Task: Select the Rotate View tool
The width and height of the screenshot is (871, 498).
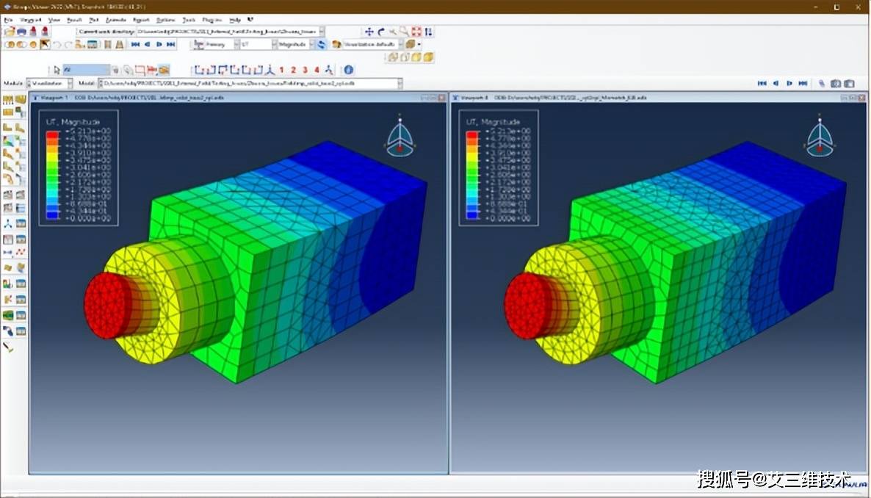Action: 381,32
